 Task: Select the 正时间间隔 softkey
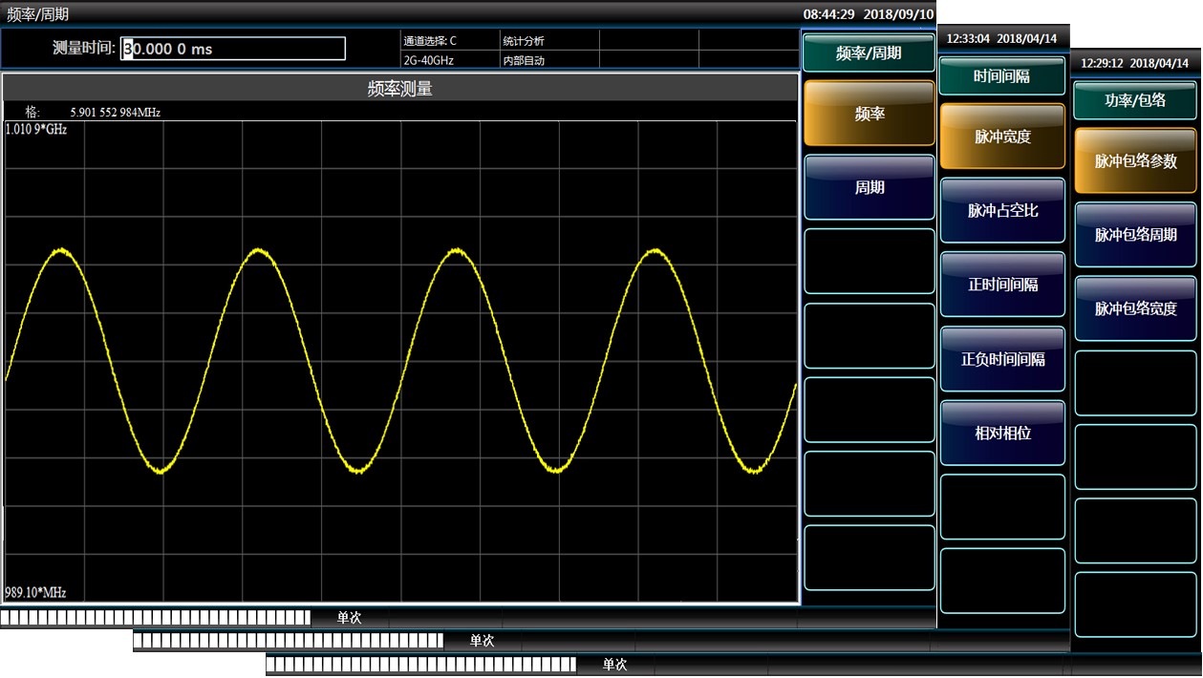(1002, 285)
